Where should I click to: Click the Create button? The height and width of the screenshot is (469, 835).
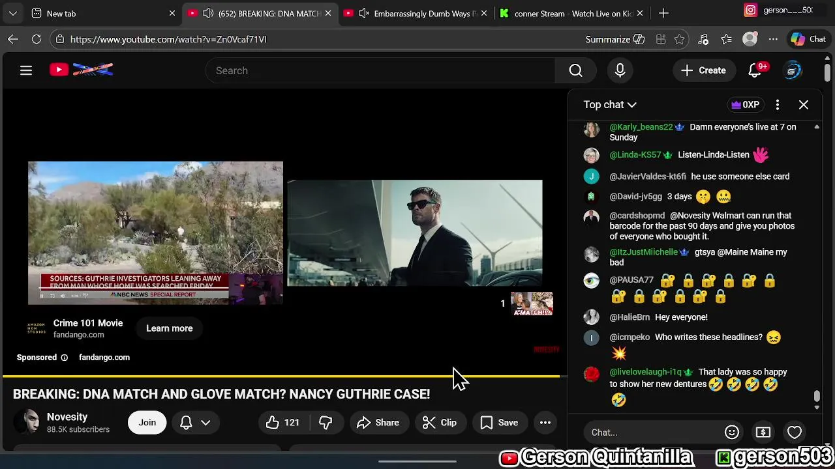pos(703,70)
